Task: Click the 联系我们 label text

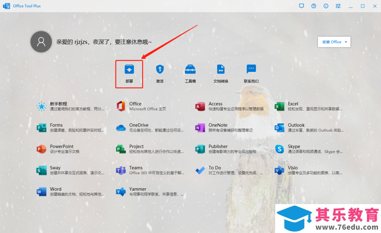Action: (251, 81)
